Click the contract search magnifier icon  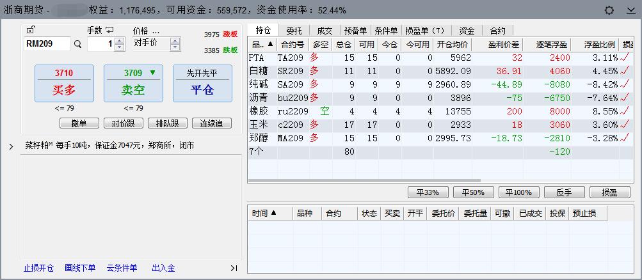pyautogui.click(x=78, y=44)
